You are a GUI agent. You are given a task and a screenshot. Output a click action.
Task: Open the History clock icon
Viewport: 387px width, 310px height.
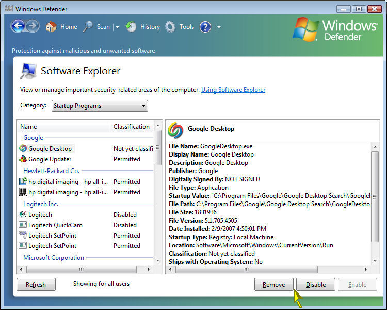click(x=131, y=27)
